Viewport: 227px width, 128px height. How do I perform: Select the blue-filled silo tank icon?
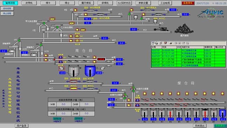pos(90,71)
